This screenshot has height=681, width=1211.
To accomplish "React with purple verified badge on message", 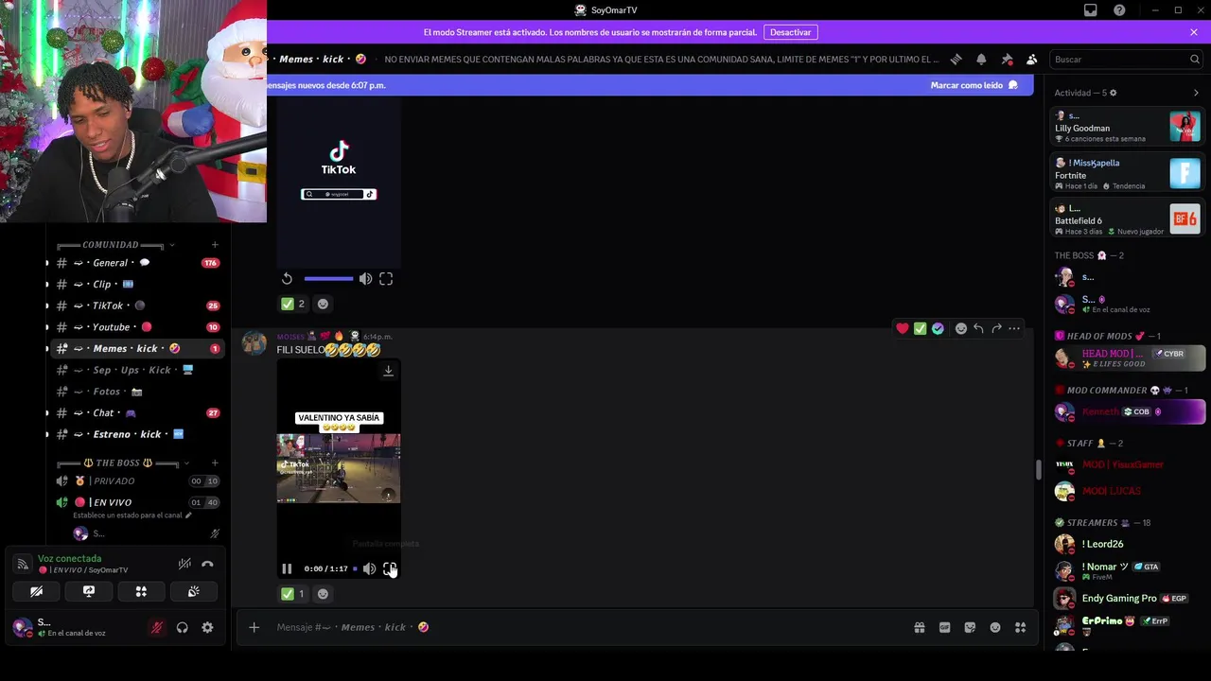I will pyautogui.click(x=938, y=328).
